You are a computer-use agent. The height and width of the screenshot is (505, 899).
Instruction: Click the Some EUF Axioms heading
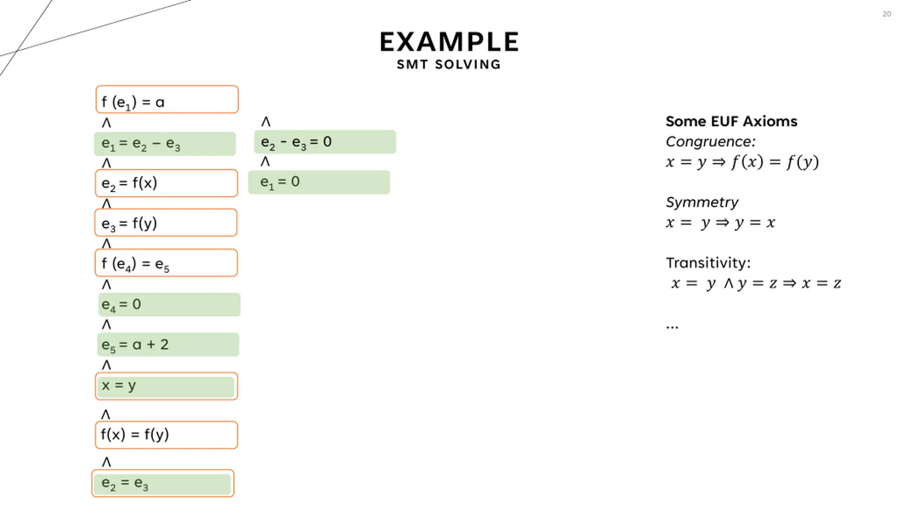(731, 121)
